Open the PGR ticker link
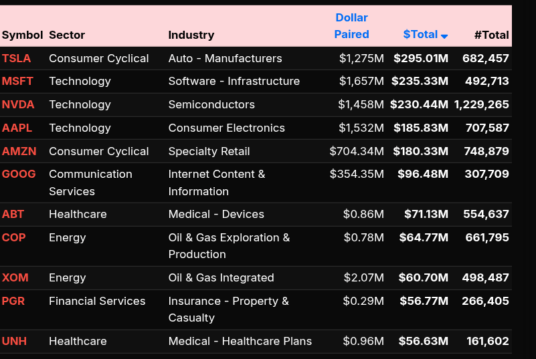Viewport: 536px width, 359px height. coord(14,301)
